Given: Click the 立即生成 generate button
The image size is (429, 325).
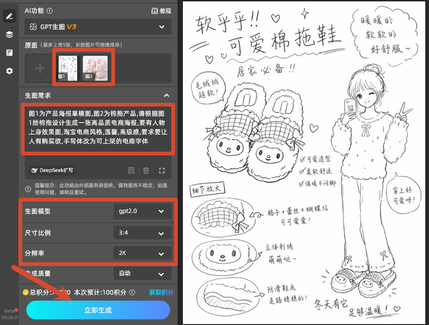Looking at the screenshot, I should pos(98,310).
